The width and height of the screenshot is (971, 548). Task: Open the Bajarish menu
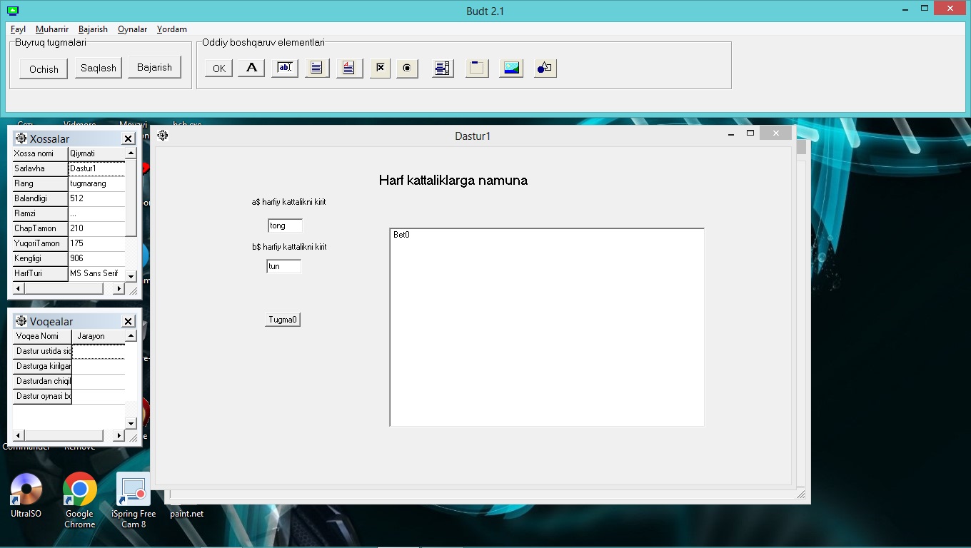coord(93,29)
